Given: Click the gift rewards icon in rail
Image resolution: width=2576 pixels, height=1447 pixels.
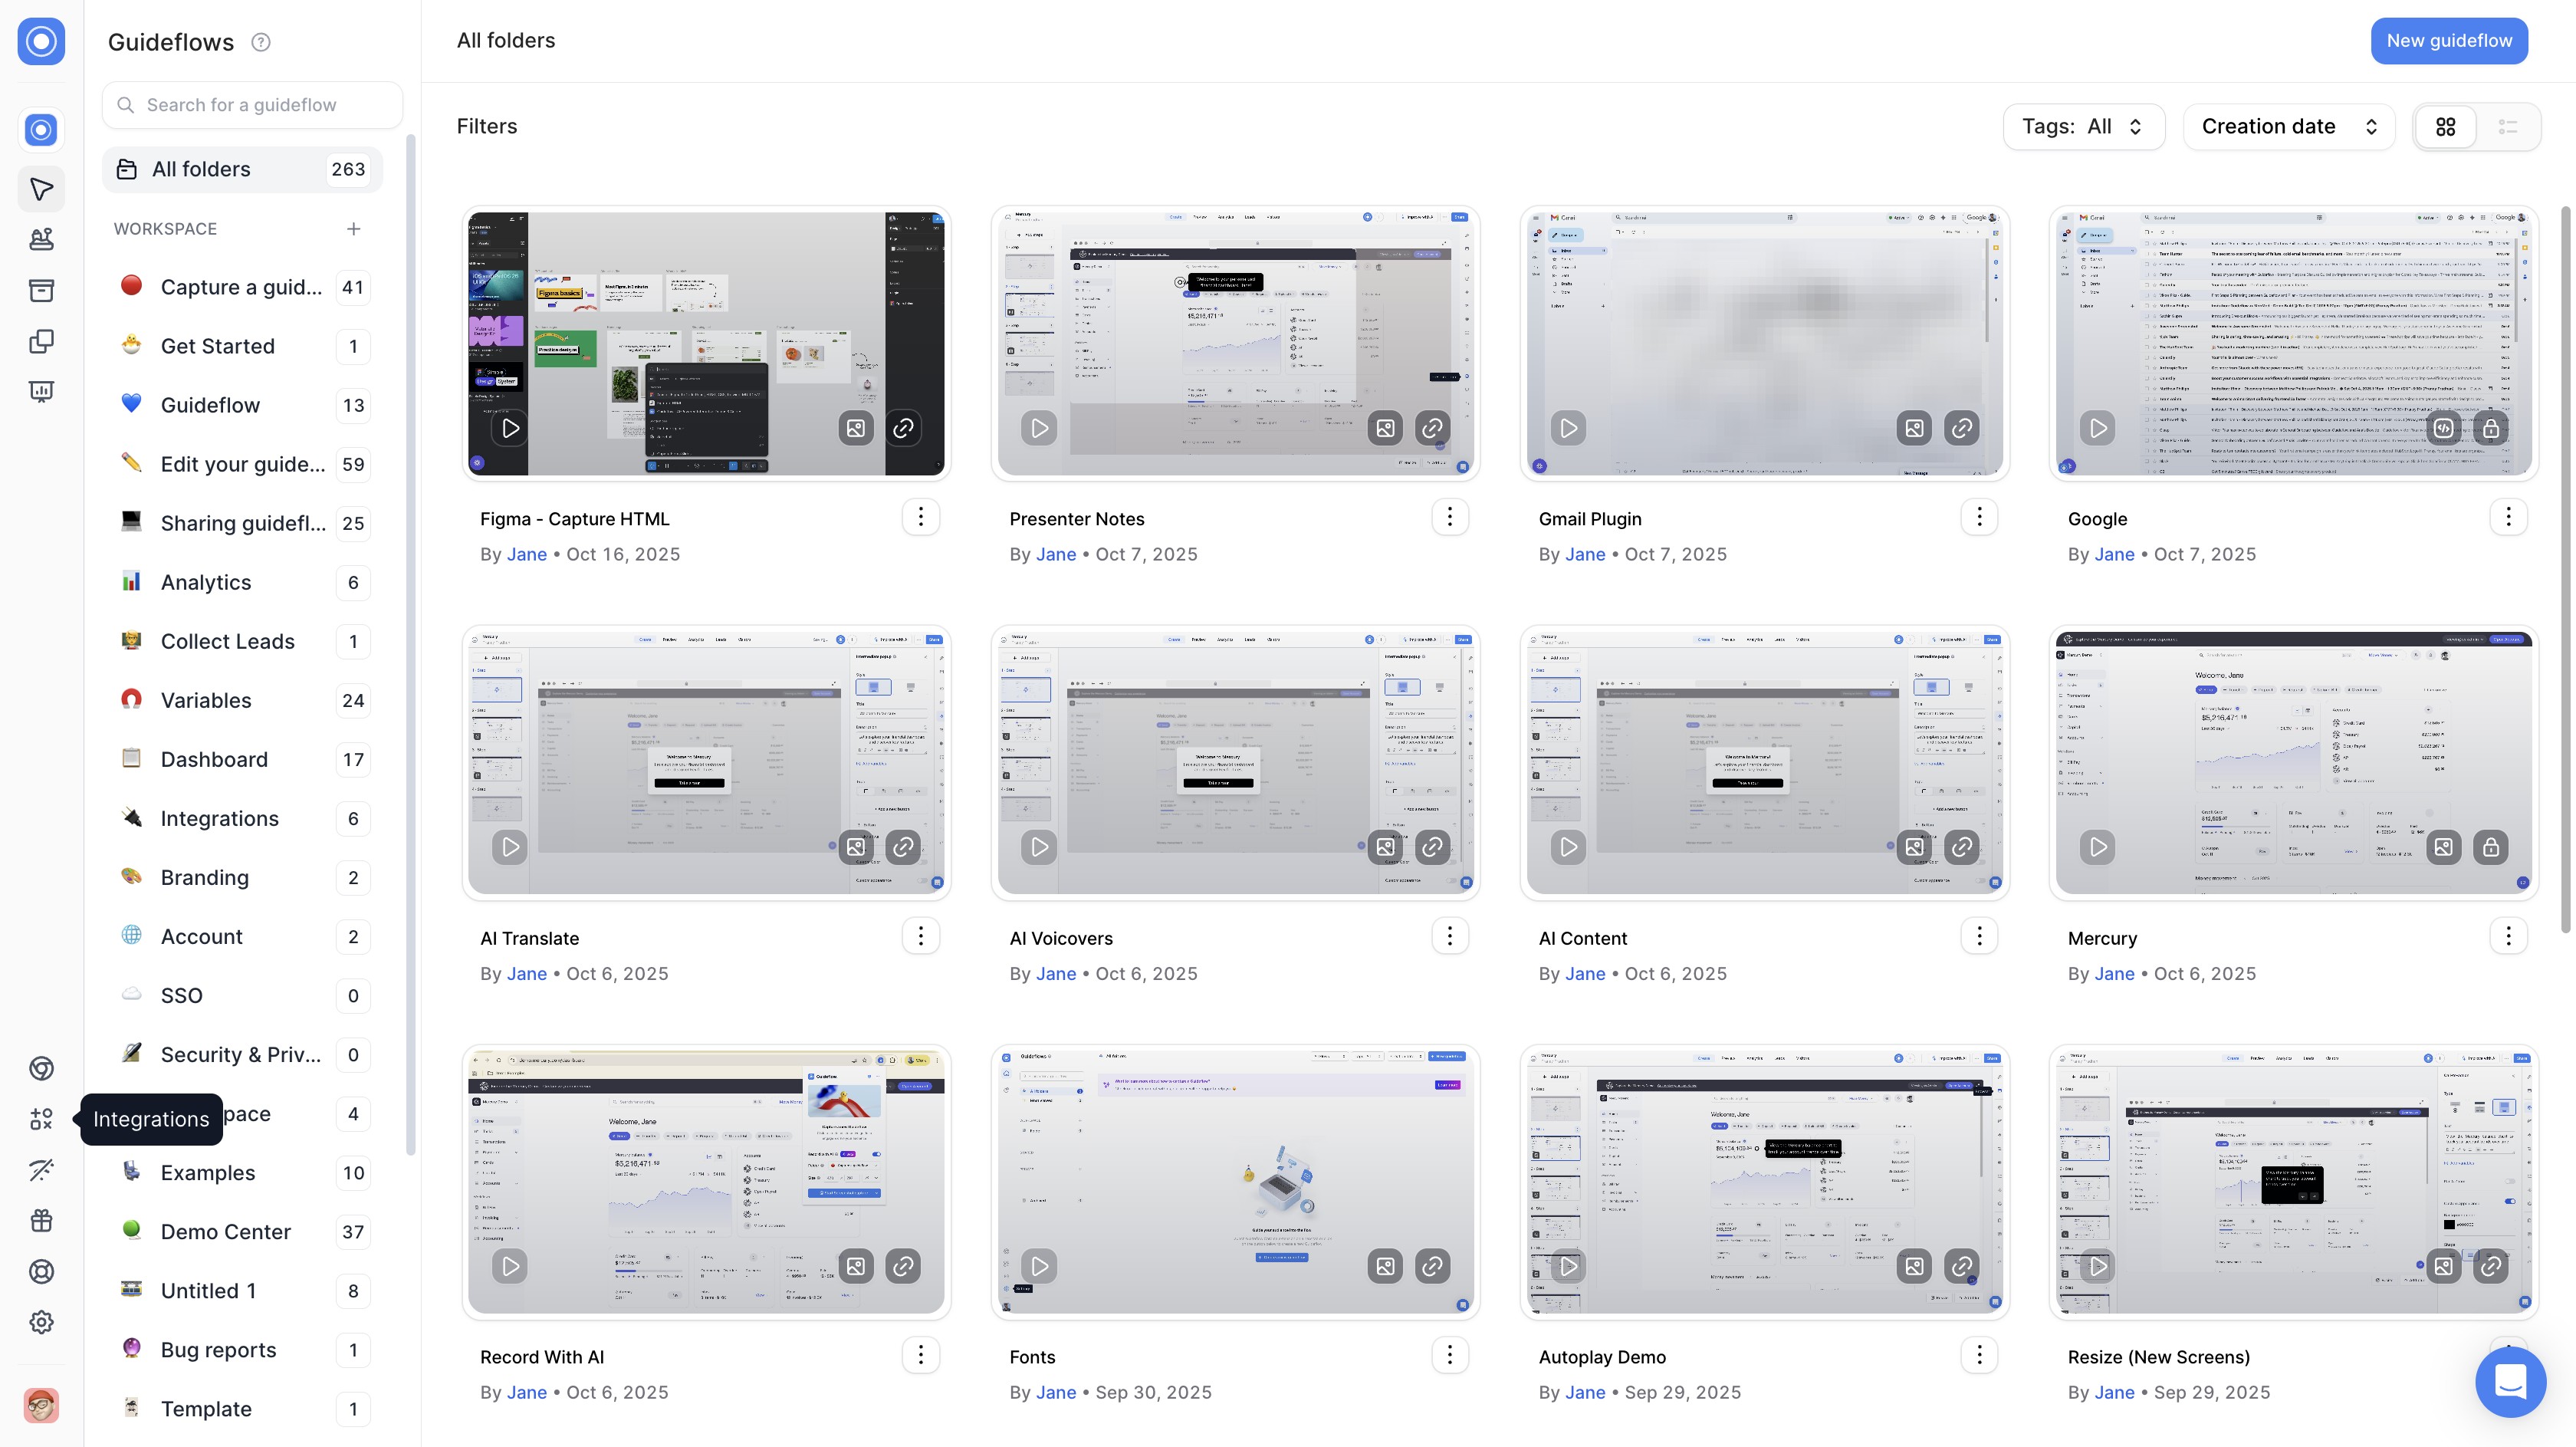Looking at the screenshot, I should tap(41, 1220).
